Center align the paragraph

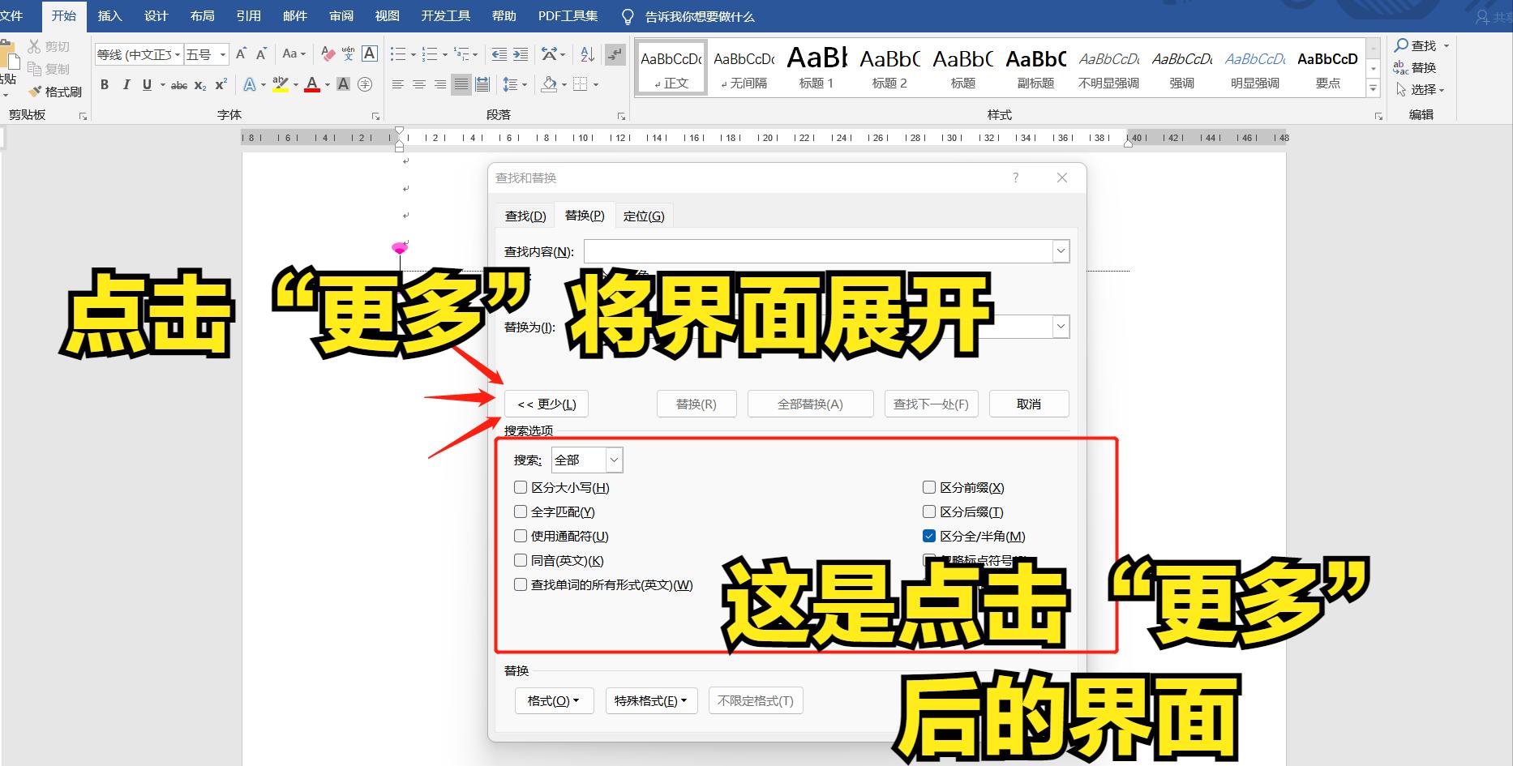click(418, 84)
